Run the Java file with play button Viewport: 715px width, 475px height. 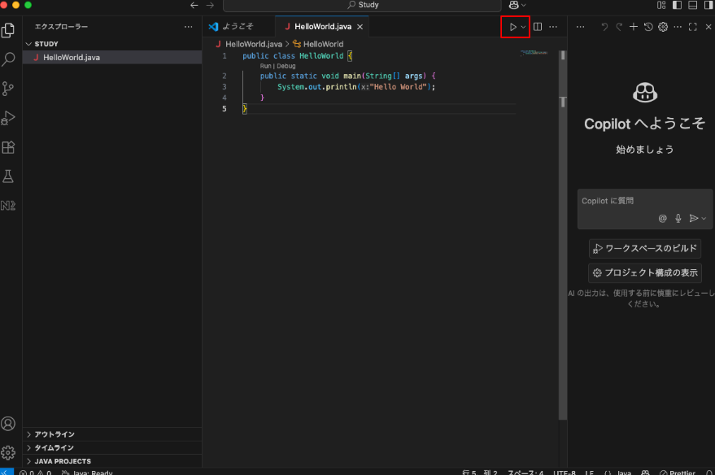[512, 27]
